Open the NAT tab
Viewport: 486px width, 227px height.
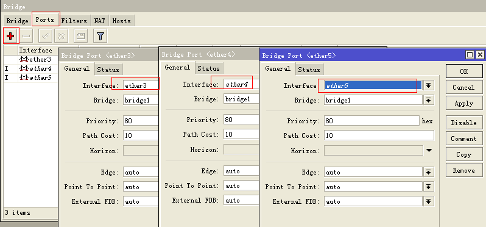tap(99, 21)
